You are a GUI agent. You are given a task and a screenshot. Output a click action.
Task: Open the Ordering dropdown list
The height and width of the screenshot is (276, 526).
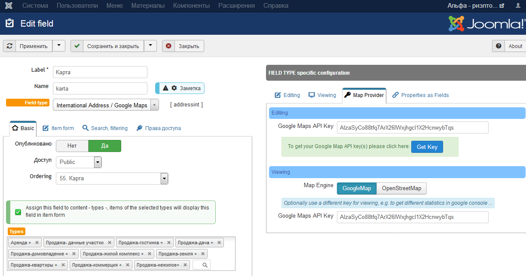164,179
